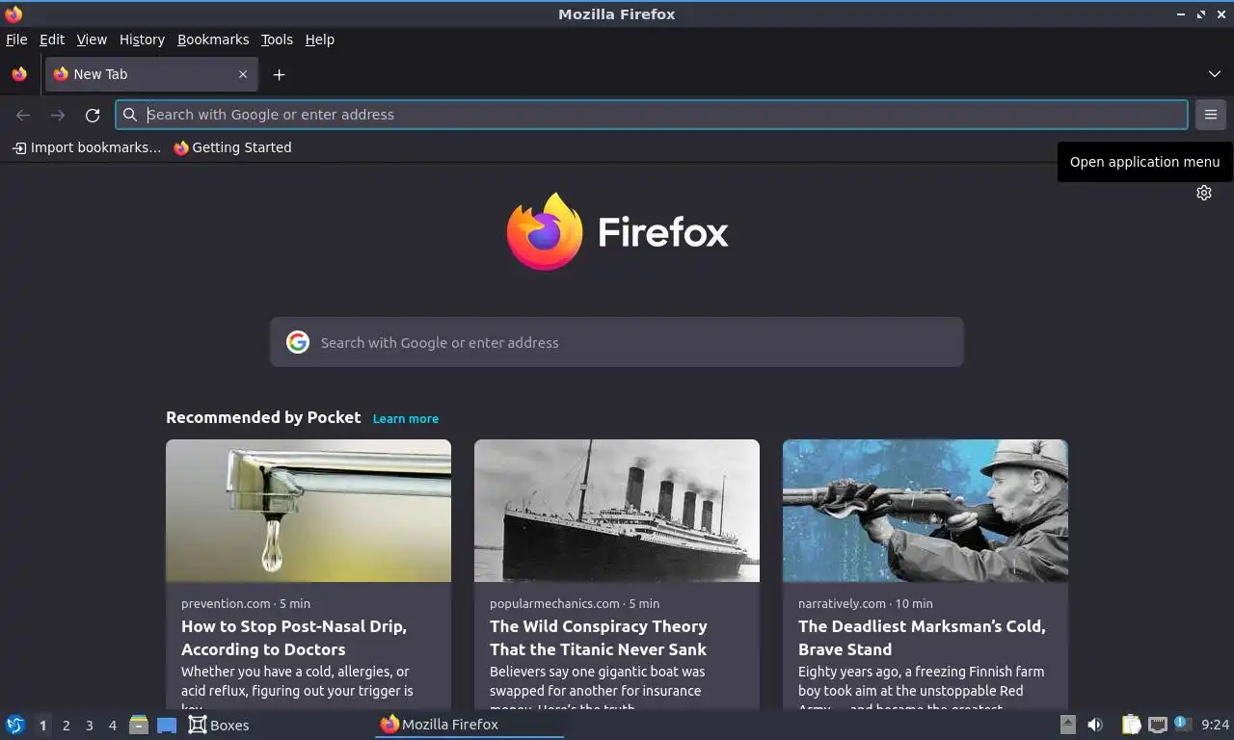Click the center Google search box

pyautogui.click(x=617, y=342)
